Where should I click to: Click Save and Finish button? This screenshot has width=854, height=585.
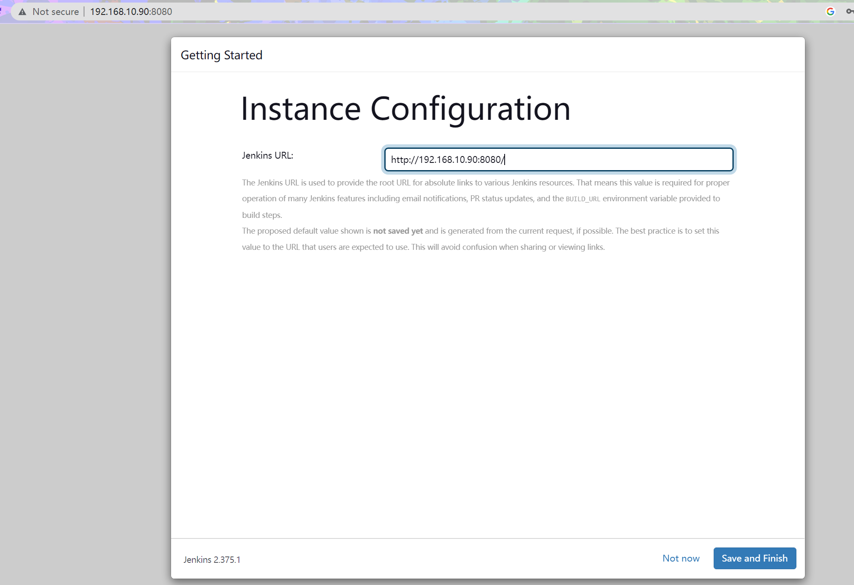(x=755, y=558)
